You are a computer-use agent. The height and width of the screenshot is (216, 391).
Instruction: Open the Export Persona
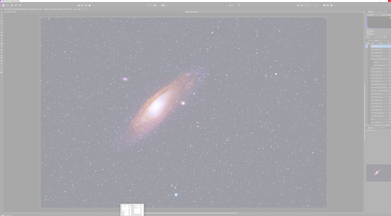click(20, 5)
